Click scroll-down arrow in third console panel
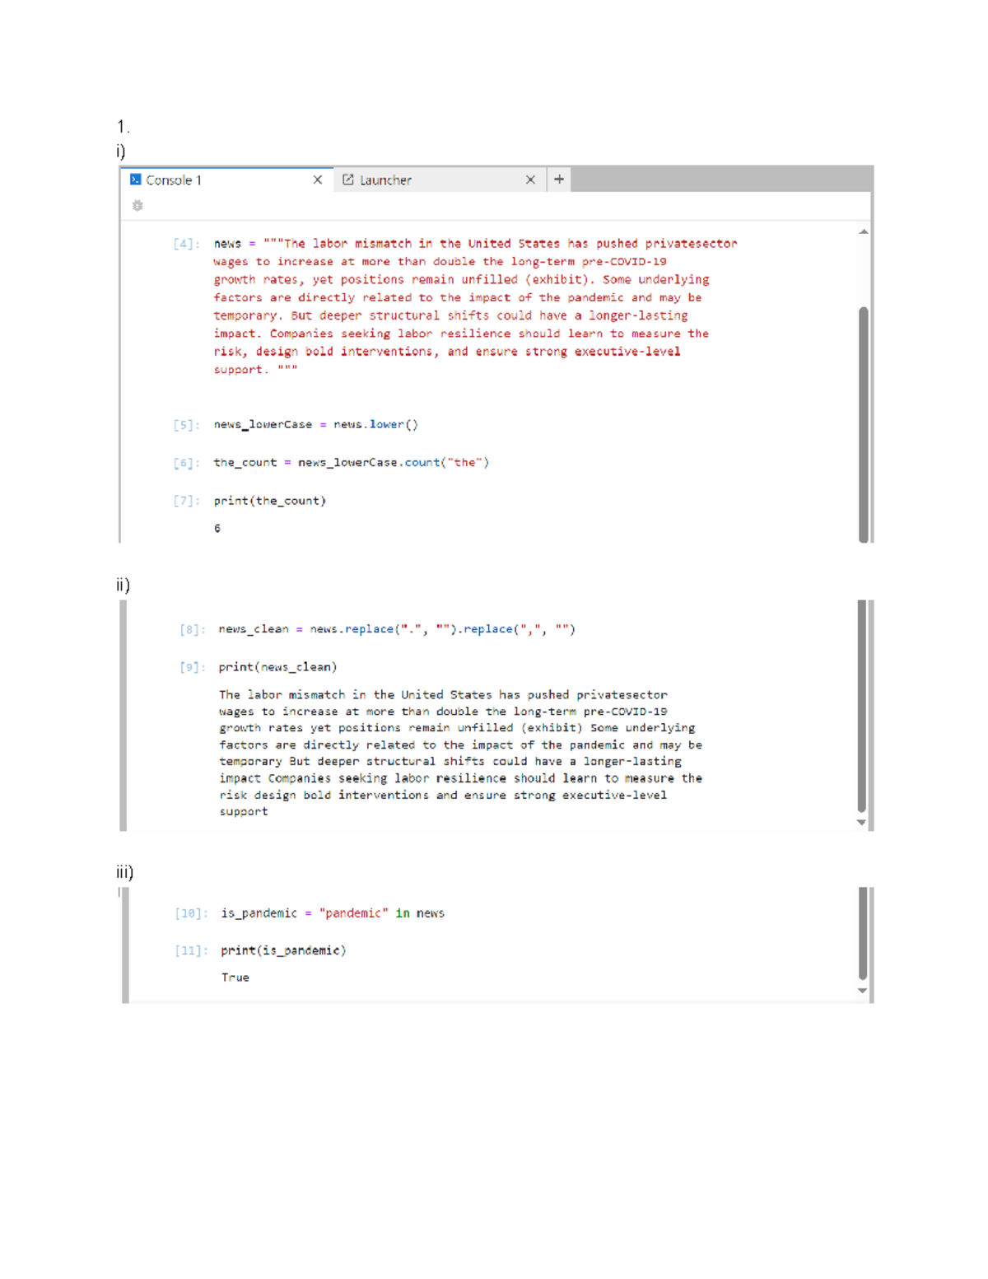This screenshot has width=988, height=1279. coord(862,991)
